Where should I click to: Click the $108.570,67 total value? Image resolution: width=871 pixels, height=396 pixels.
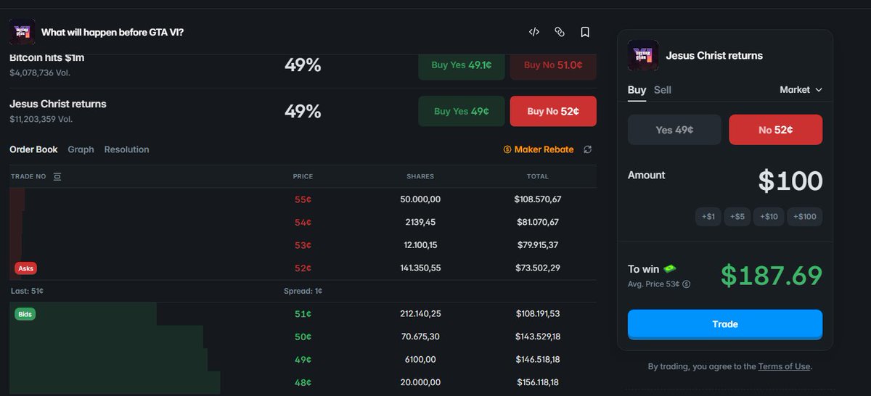[x=538, y=199]
